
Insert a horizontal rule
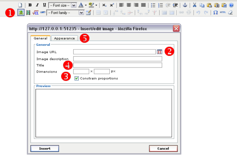[43, 12]
